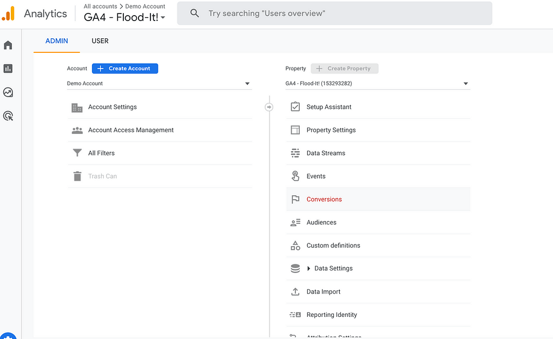Screen dimensions: 553x339
Task: Open the GA4 - Flood-It! property dropdown
Action: tap(378, 83)
